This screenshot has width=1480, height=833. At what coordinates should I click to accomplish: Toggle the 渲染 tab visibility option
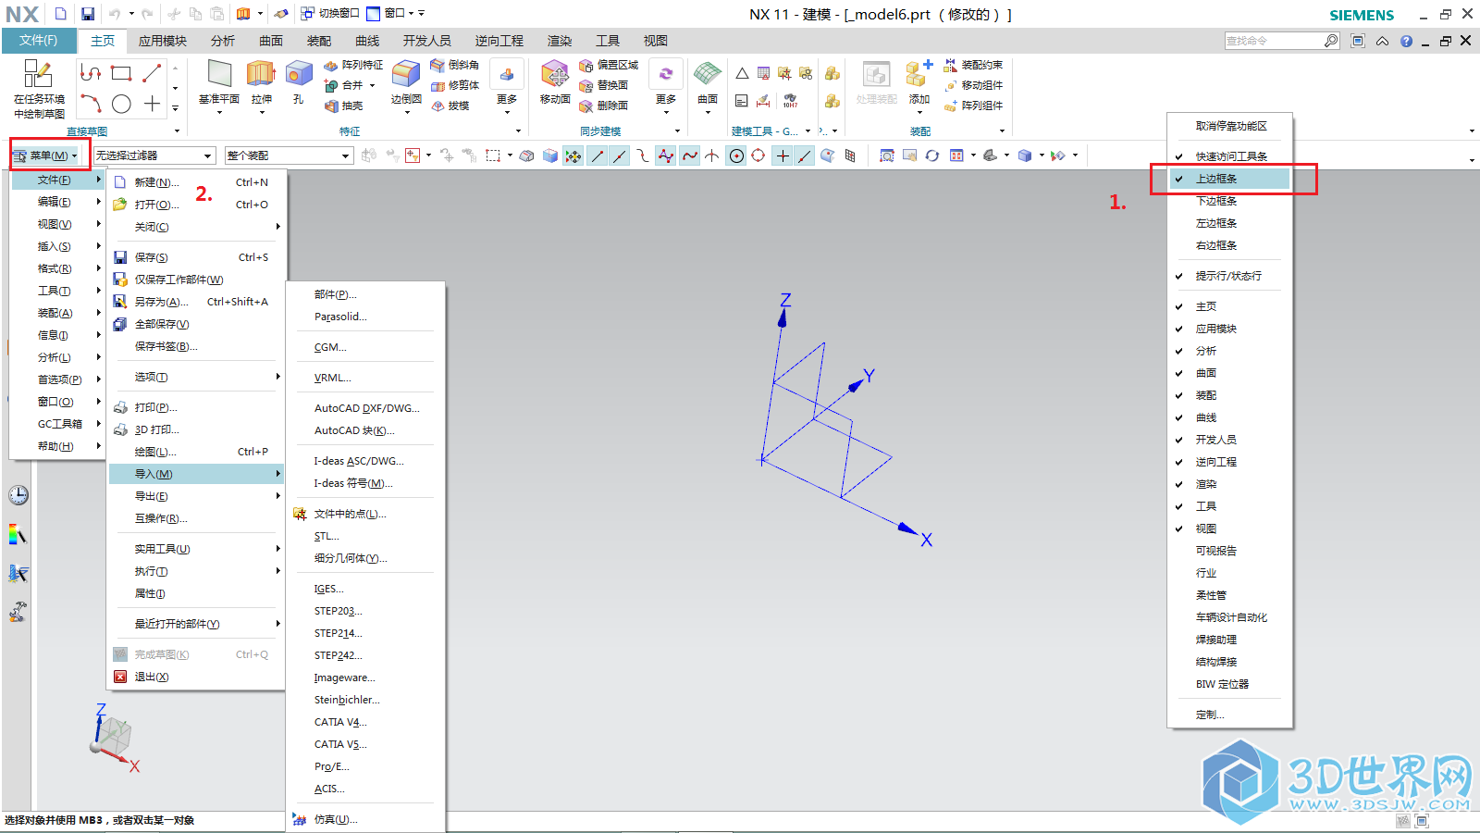1229,484
